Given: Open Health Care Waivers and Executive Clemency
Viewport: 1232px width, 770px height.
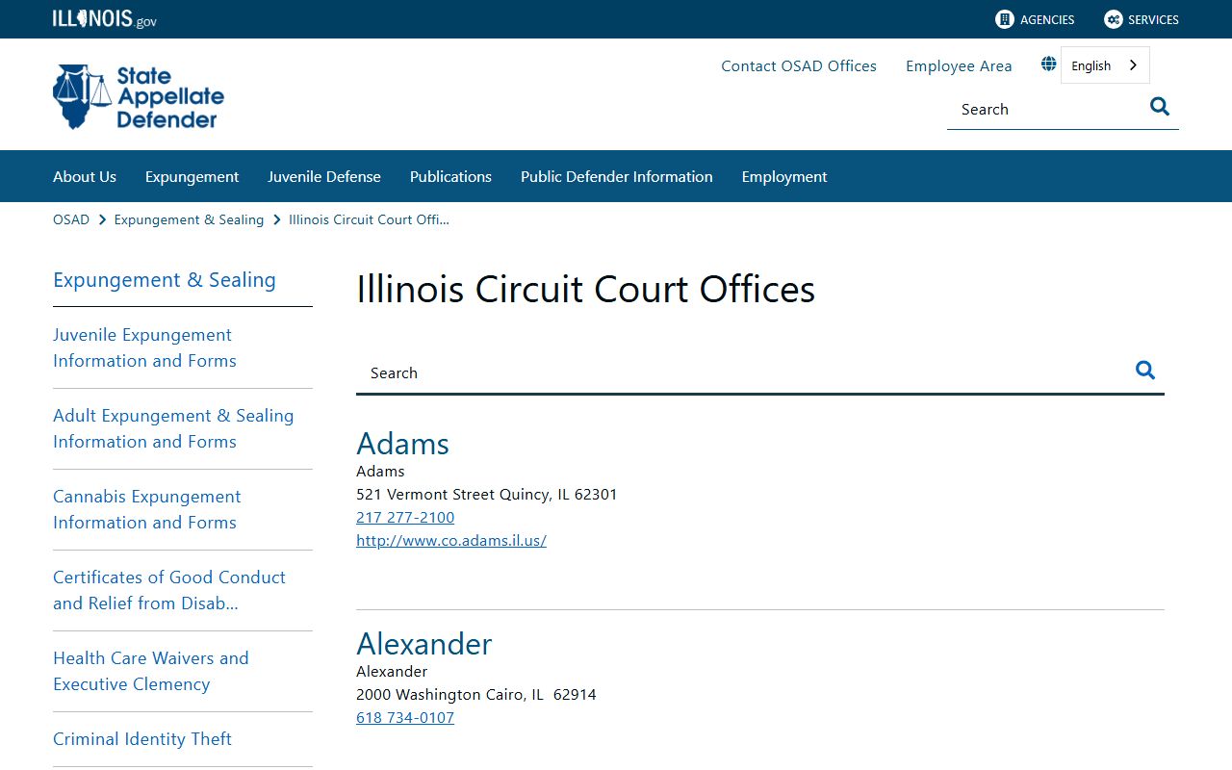Looking at the screenshot, I should [x=151, y=671].
